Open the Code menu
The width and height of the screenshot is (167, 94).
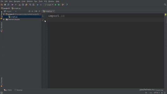point(23,1)
